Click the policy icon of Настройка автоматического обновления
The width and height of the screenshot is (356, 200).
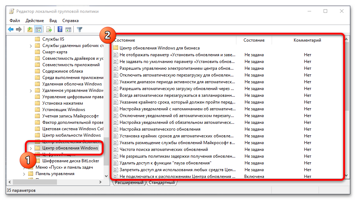coord(116,129)
